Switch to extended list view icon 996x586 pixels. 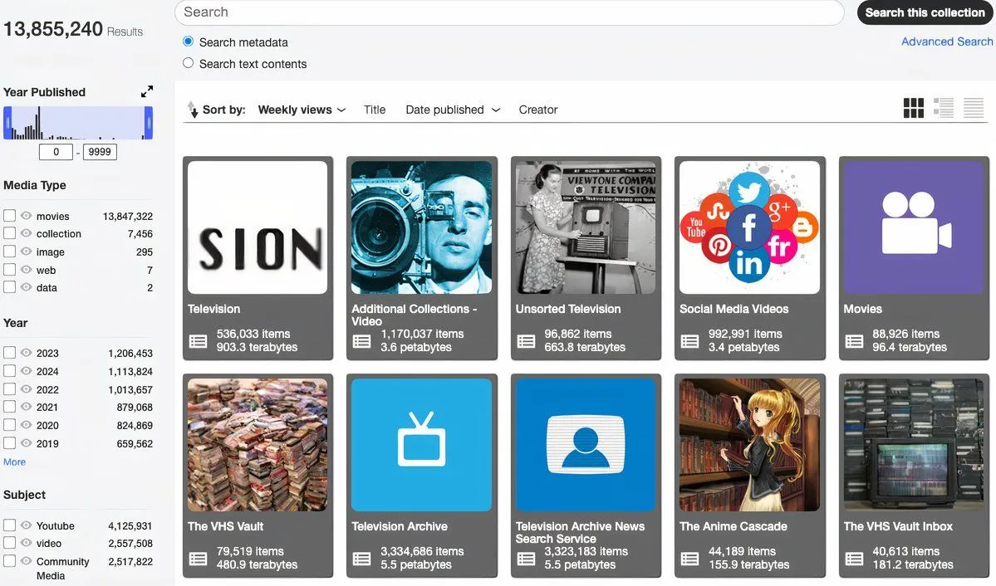point(943,108)
